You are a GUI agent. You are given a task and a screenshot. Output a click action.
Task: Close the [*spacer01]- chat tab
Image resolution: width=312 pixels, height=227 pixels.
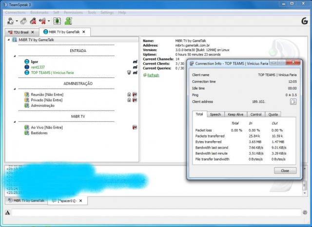[80, 201]
